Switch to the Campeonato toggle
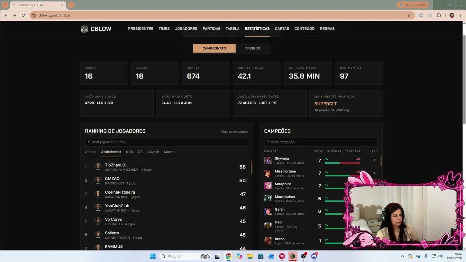466x262 pixels. [214, 48]
